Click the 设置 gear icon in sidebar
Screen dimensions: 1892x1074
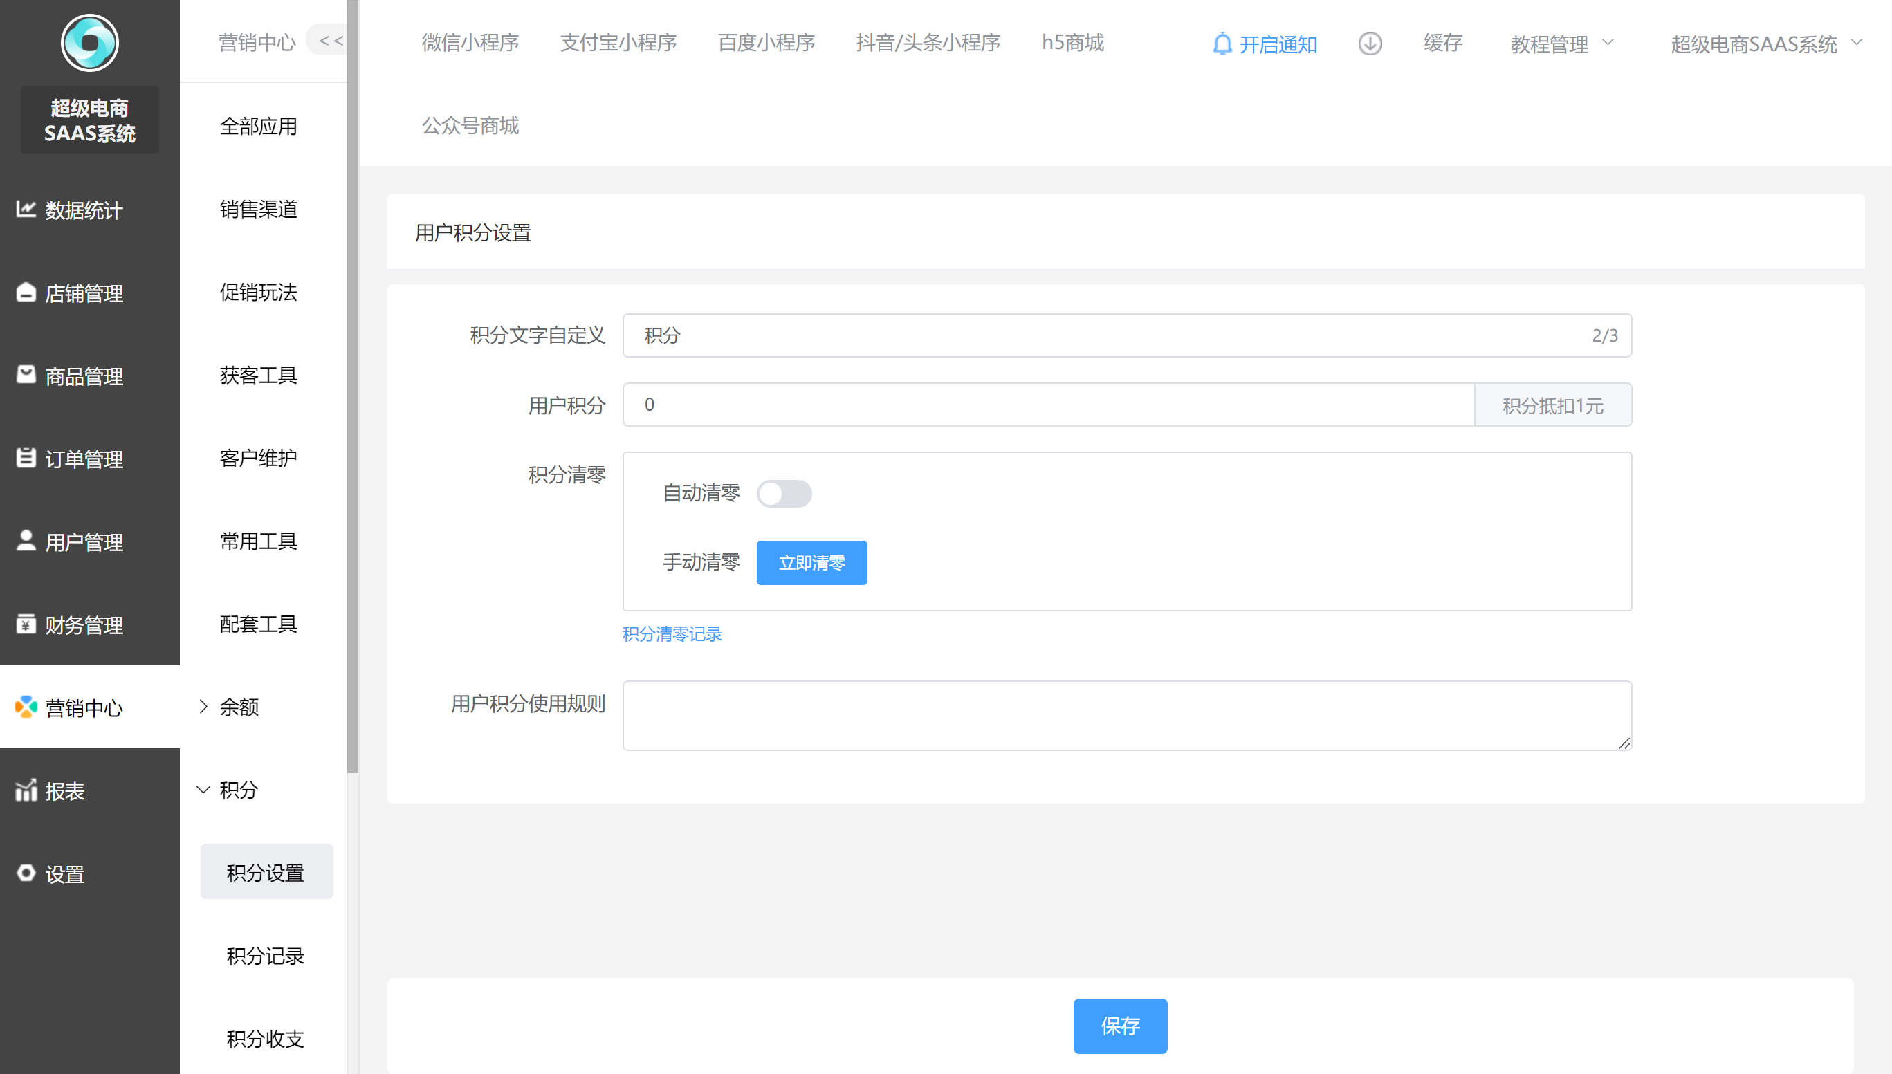[26, 873]
